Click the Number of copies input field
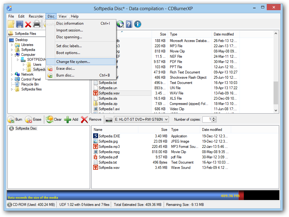The image size is (289, 217). click(207, 119)
